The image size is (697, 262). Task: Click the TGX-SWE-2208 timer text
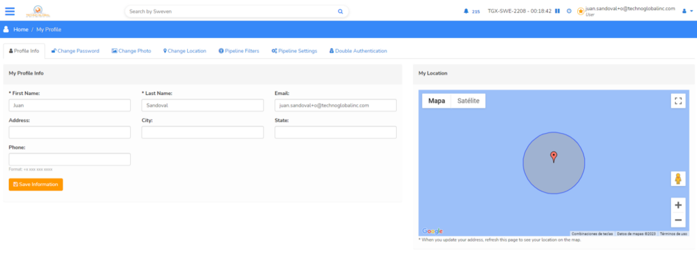(x=519, y=11)
